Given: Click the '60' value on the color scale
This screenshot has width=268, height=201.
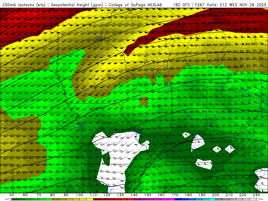Looking at the screenshot, I should click(25, 195).
